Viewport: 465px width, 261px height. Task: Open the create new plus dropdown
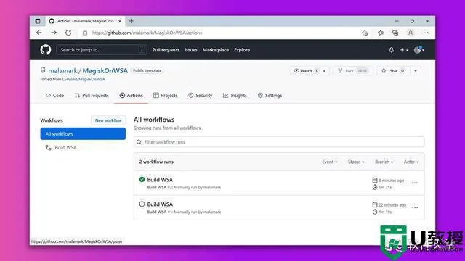point(404,50)
